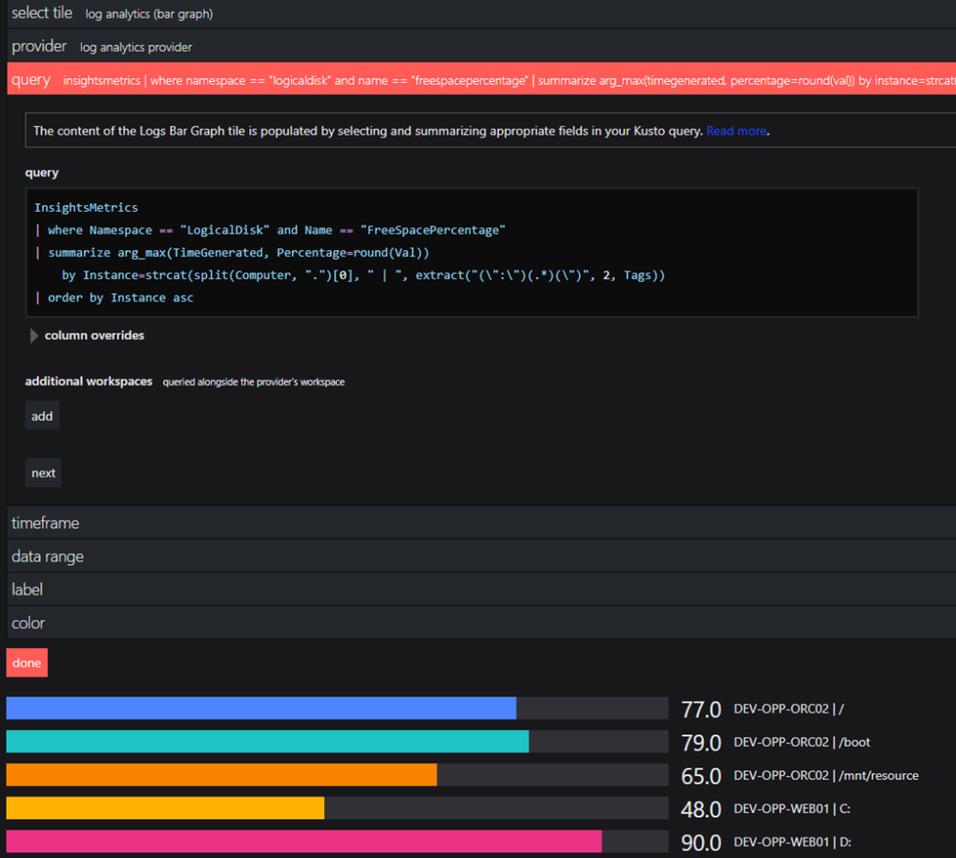Expand the label section
This screenshot has width=956, height=858.
27,589
